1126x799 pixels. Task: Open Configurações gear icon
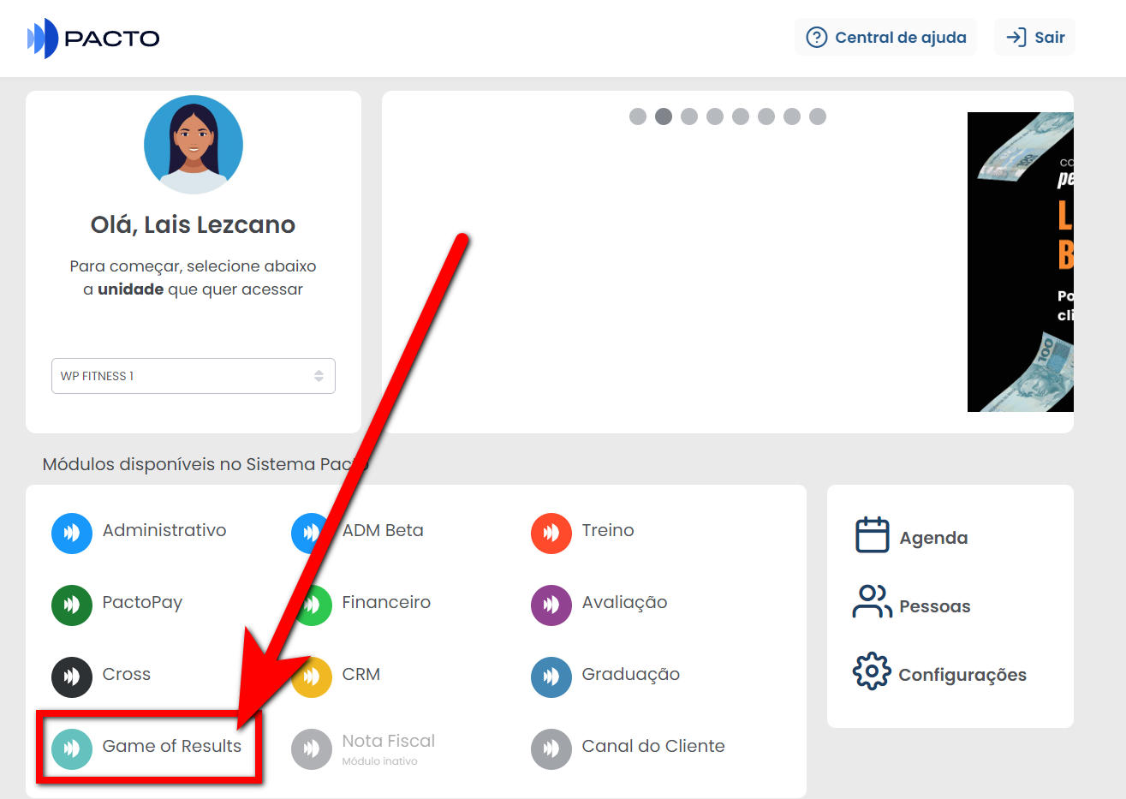pyautogui.click(x=872, y=671)
